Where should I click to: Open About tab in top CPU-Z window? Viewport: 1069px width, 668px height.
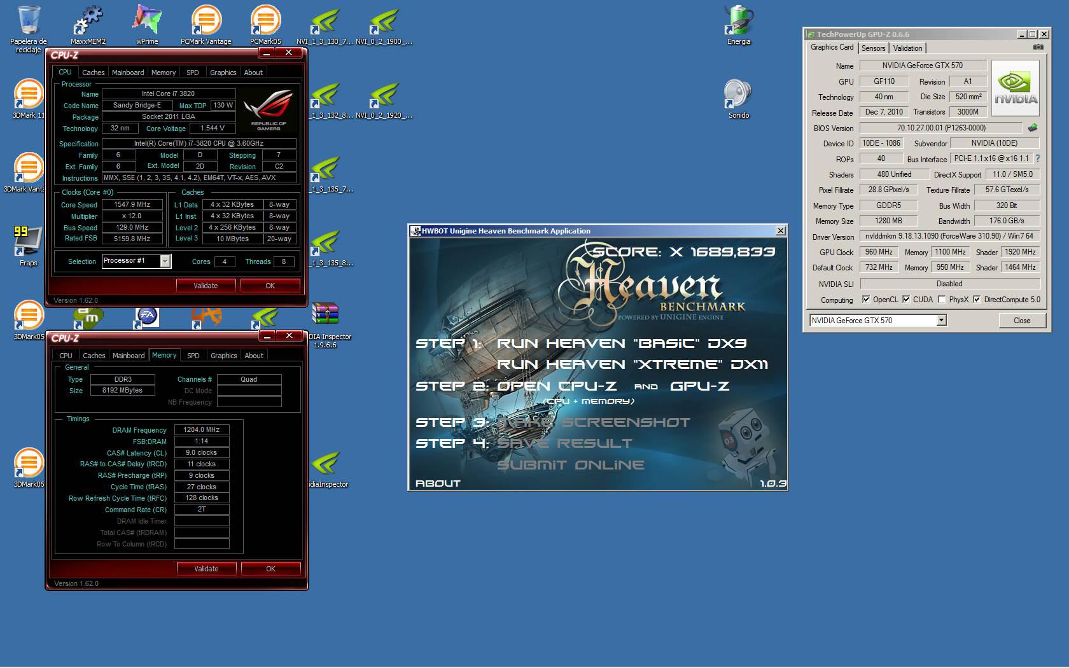253,73
